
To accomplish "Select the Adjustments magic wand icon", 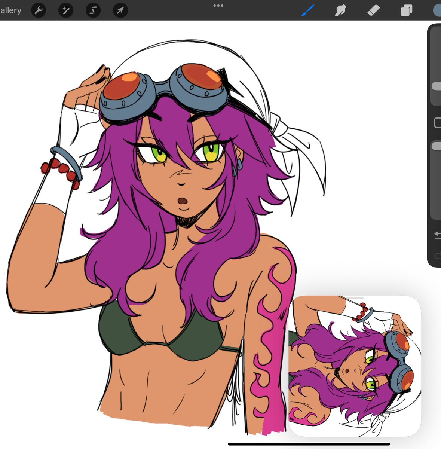I will point(65,10).
